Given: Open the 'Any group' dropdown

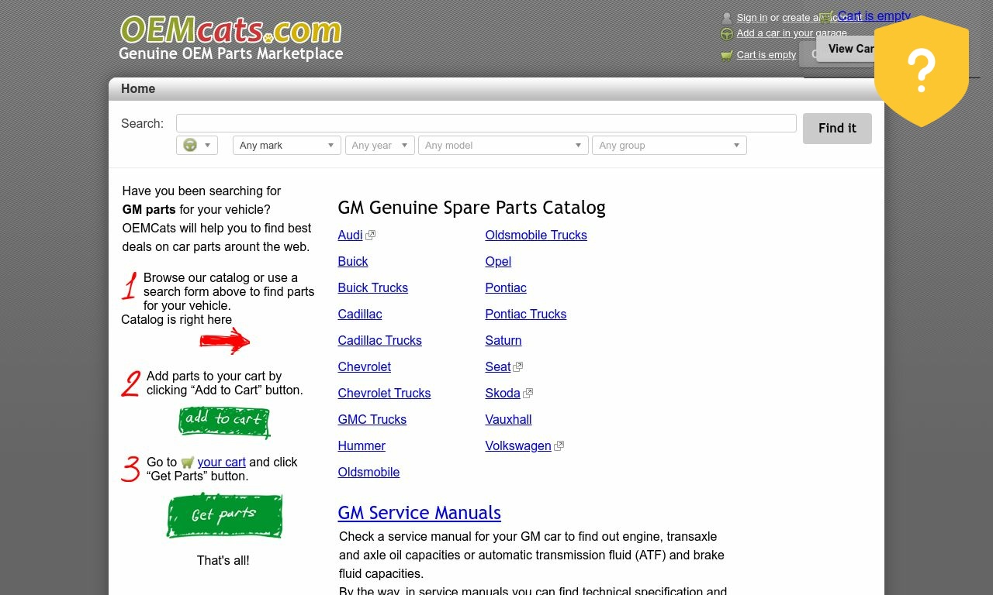Looking at the screenshot, I should [669, 146].
